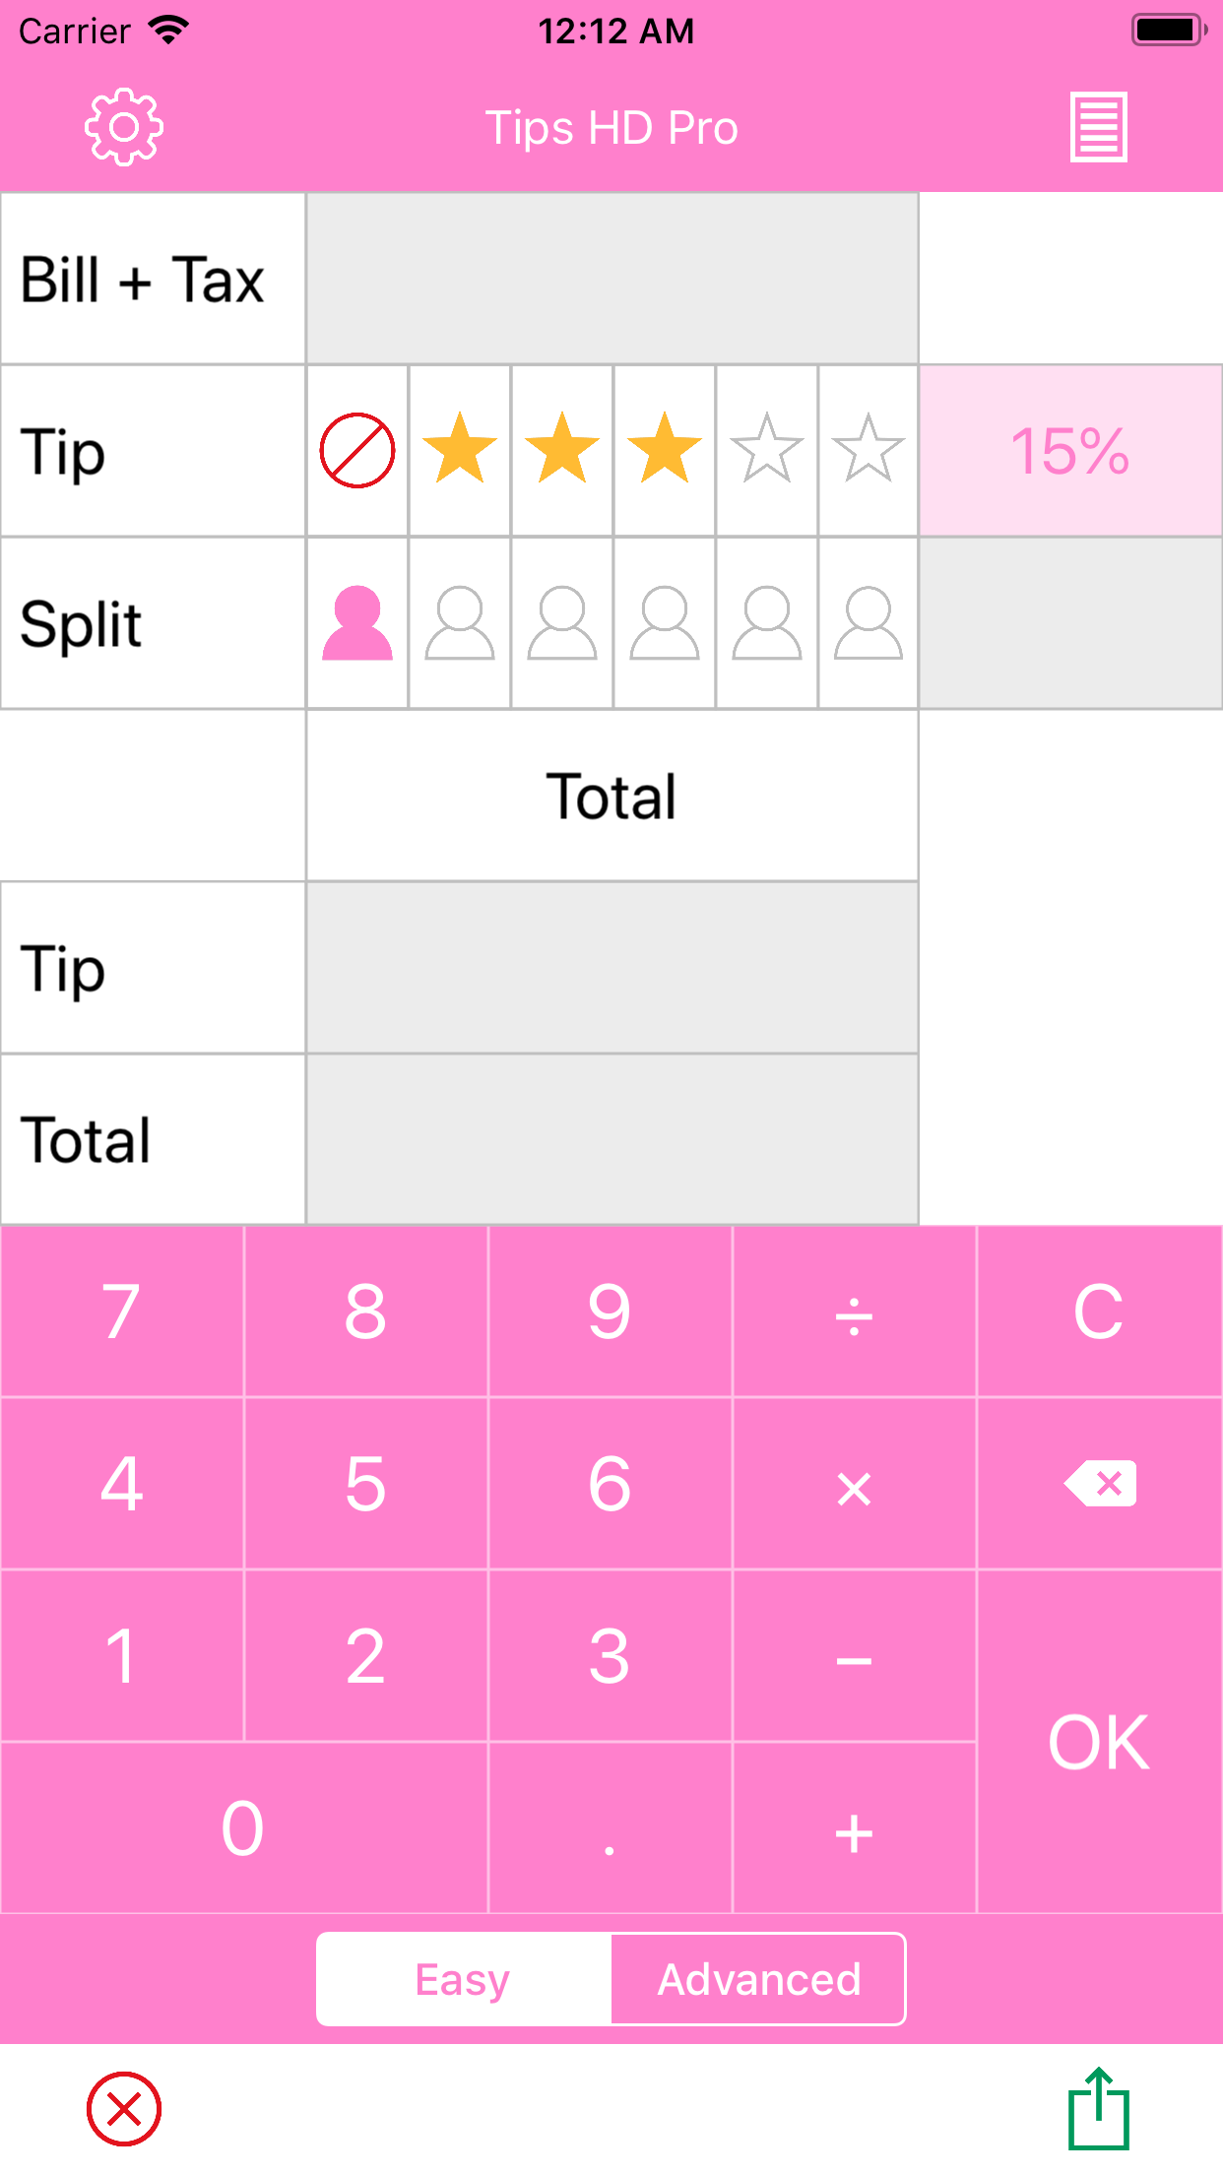
Task: Split the bill between two people
Action: 460,623
